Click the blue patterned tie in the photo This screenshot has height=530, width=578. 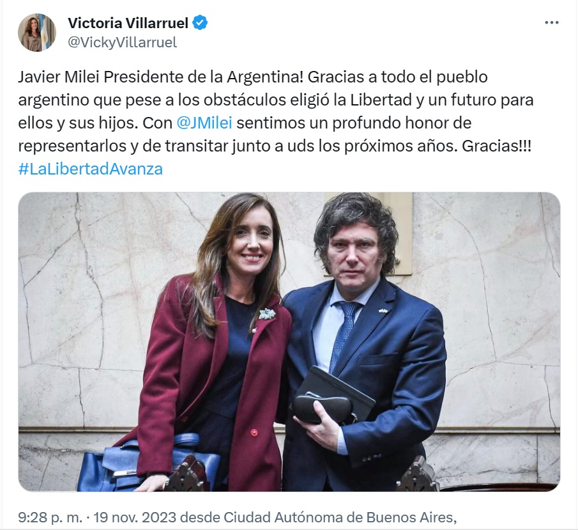pyautogui.click(x=344, y=334)
